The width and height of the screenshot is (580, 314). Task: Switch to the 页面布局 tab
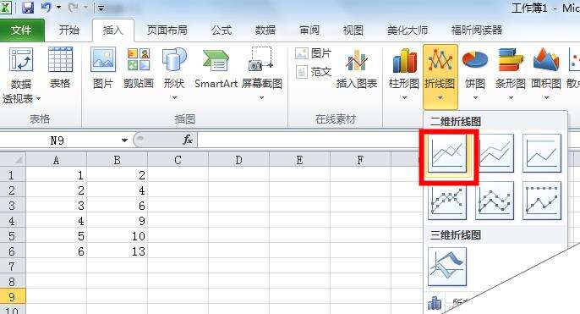(x=167, y=30)
